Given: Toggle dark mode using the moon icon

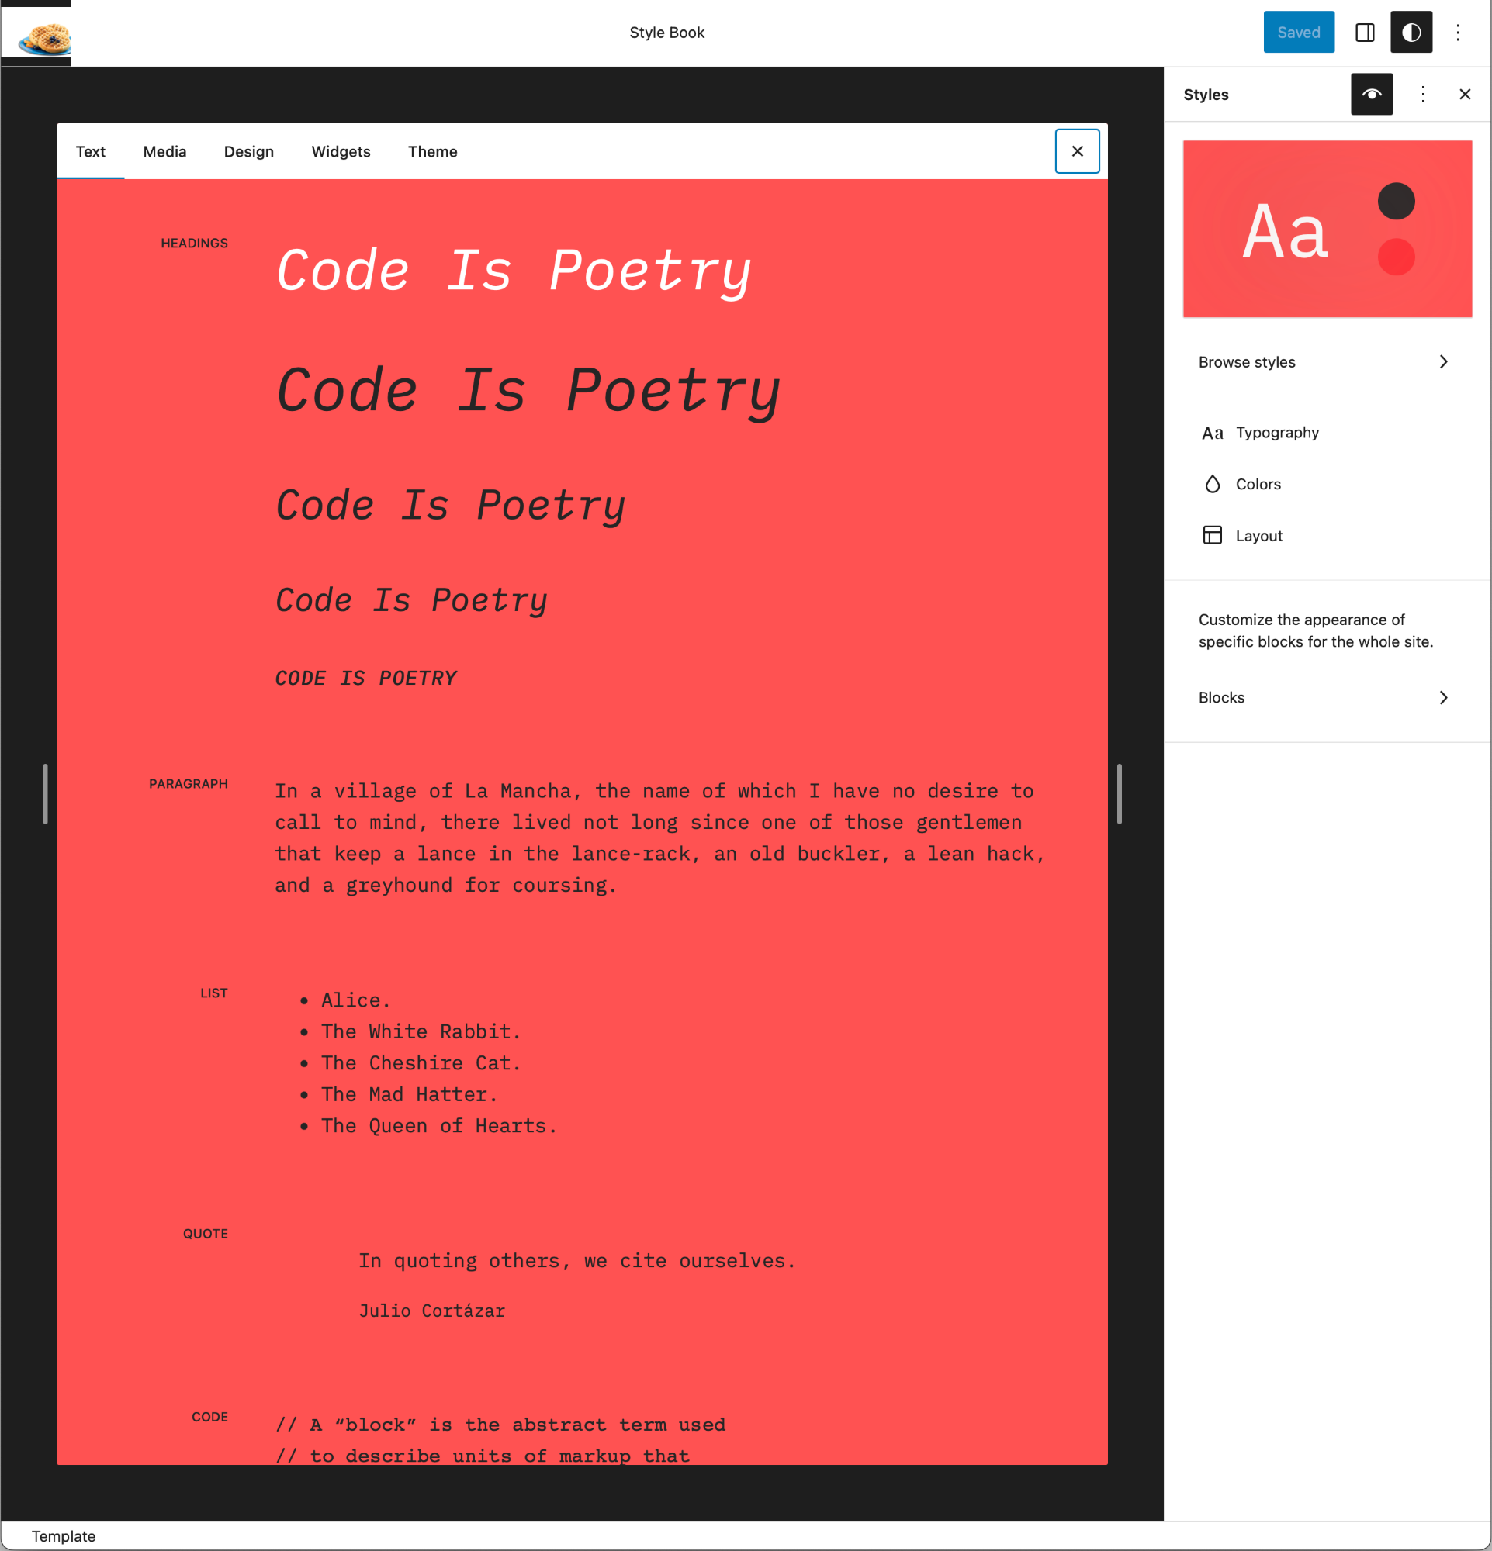Looking at the screenshot, I should [x=1411, y=32].
